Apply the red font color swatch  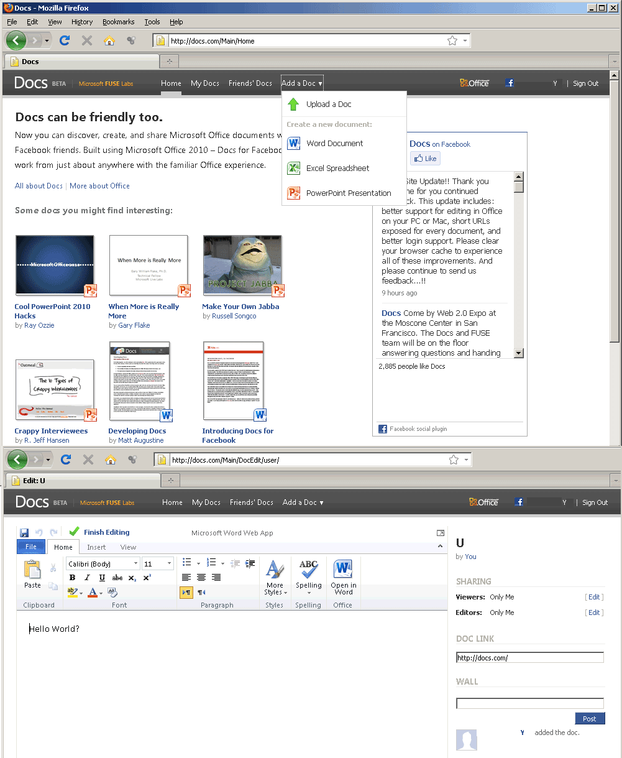point(93,593)
